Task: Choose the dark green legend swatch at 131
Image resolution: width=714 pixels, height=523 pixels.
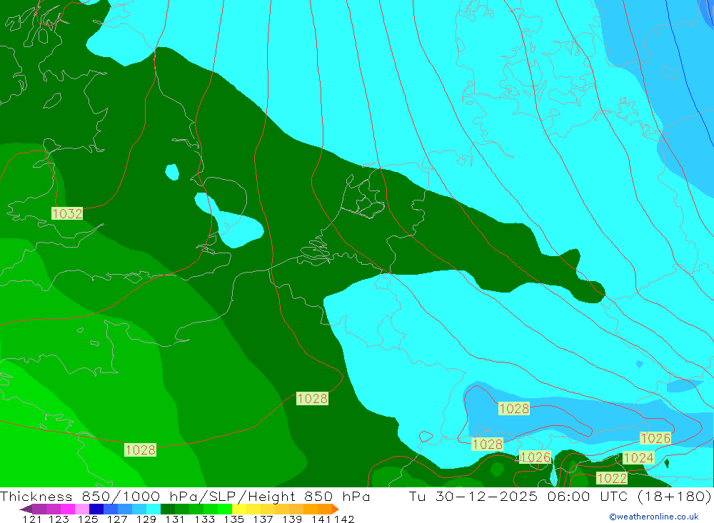Action: tap(168, 509)
